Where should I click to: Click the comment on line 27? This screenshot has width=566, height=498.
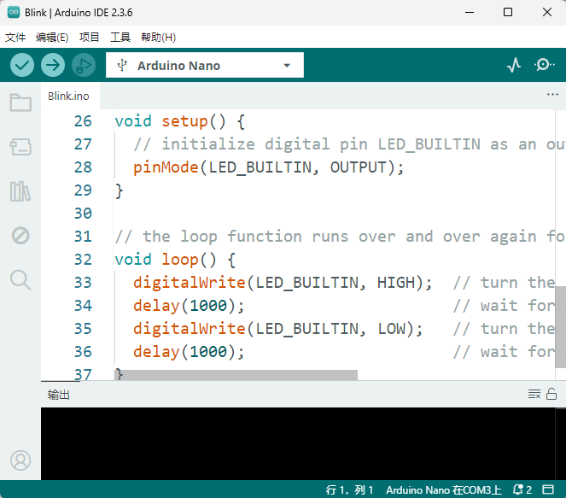(349, 144)
